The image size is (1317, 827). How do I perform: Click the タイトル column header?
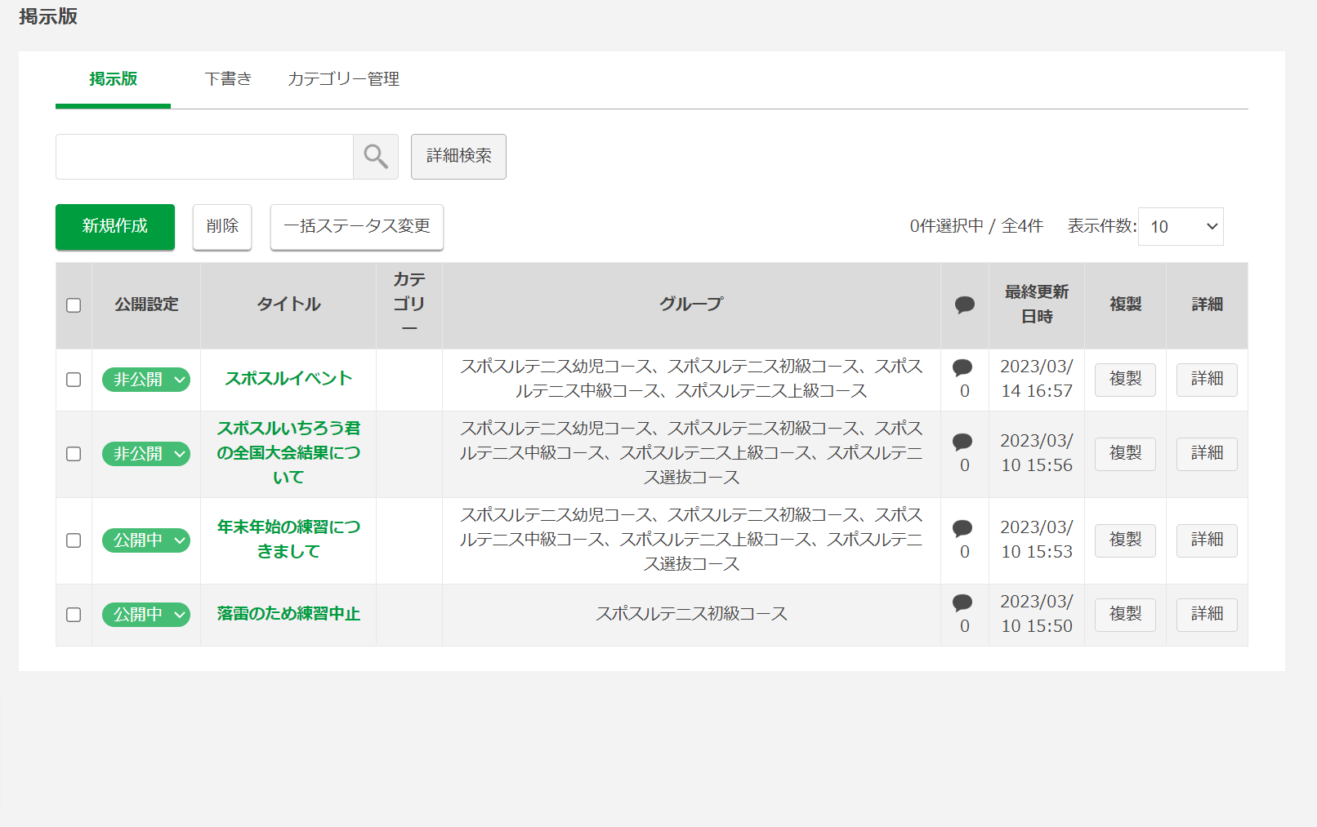[288, 305]
